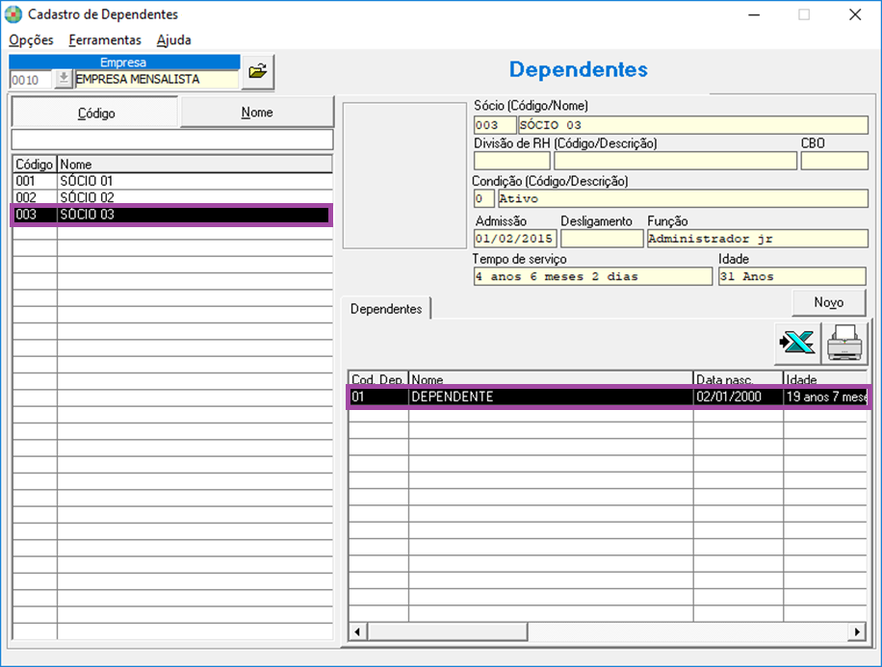Sort search by Nome button
The height and width of the screenshot is (667, 882).
pyautogui.click(x=256, y=112)
